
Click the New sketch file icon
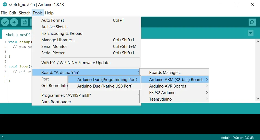point(25,22)
